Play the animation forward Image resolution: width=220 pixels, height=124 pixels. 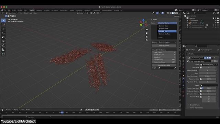coord(93,110)
